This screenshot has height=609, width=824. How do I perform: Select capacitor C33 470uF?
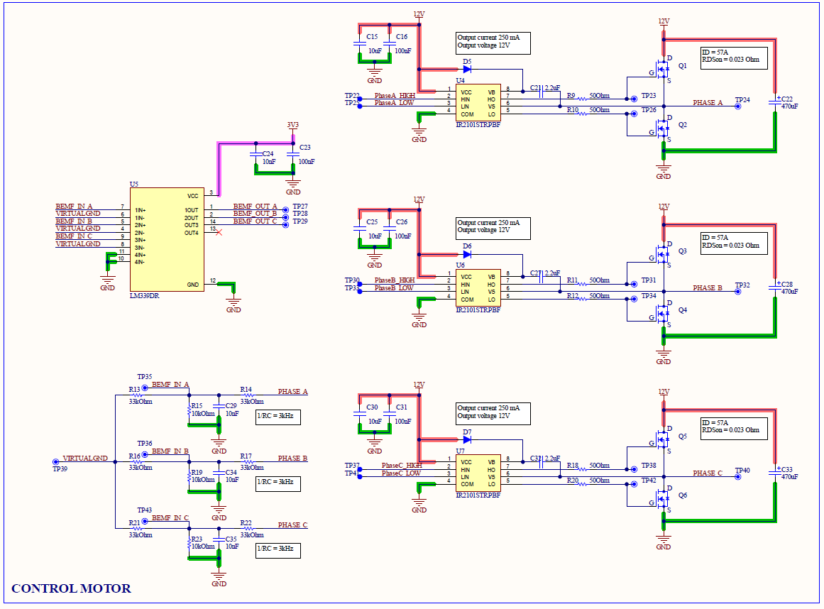775,473
